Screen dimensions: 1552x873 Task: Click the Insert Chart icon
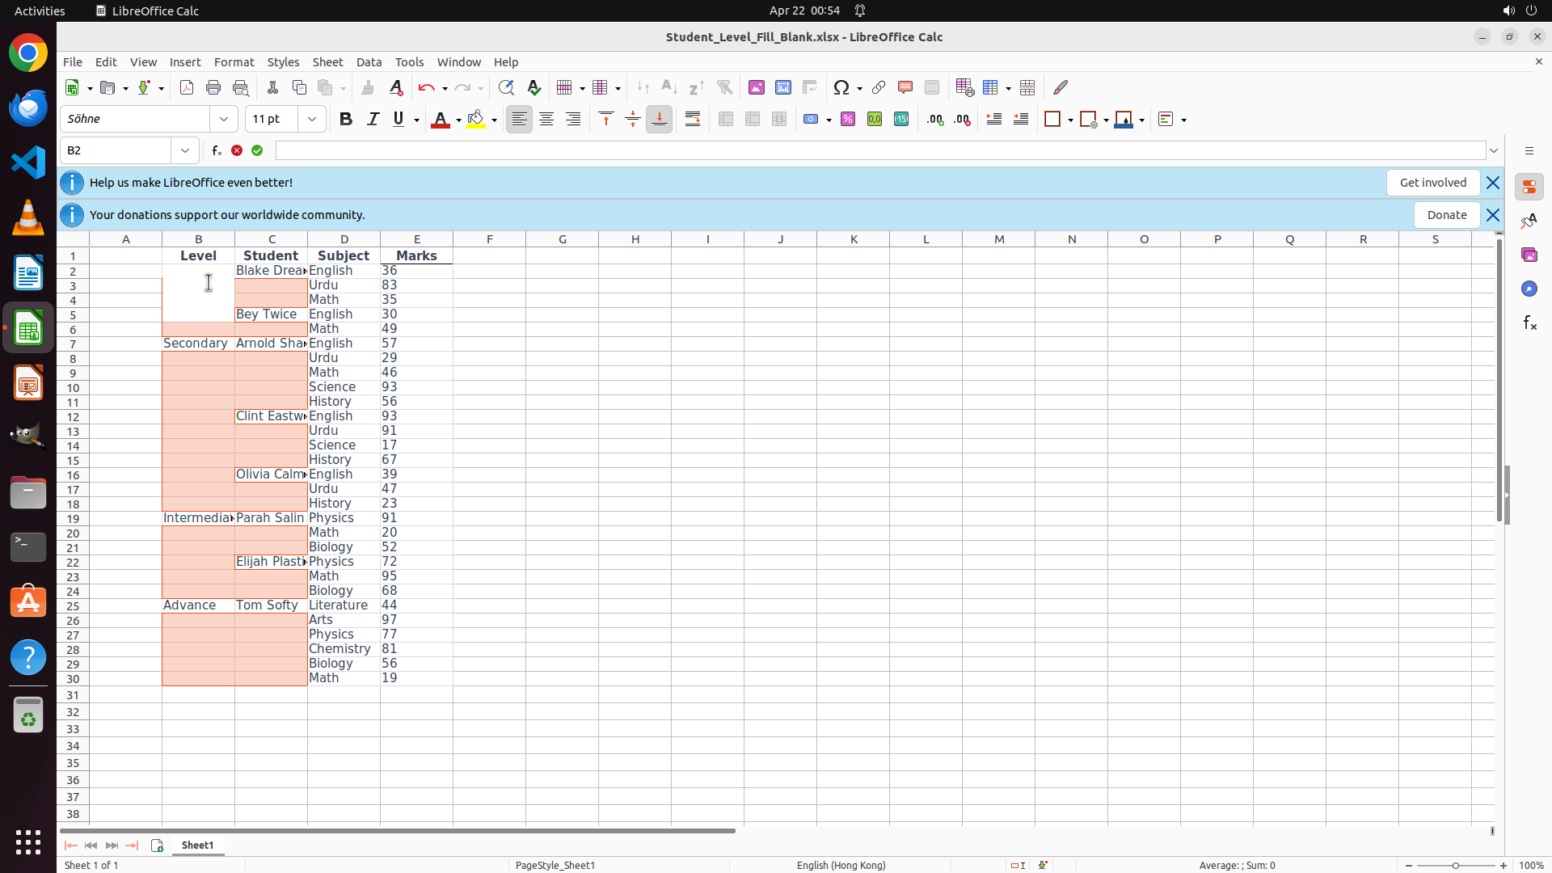click(x=783, y=87)
